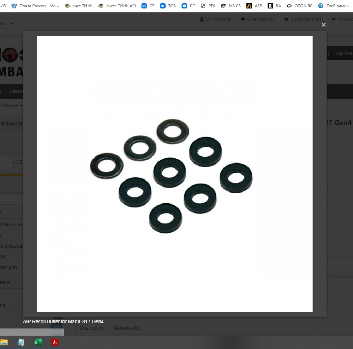This screenshot has width=353, height=349.
Task: Close the image lightbox with the X
Action: pyautogui.click(x=323, y=25)
